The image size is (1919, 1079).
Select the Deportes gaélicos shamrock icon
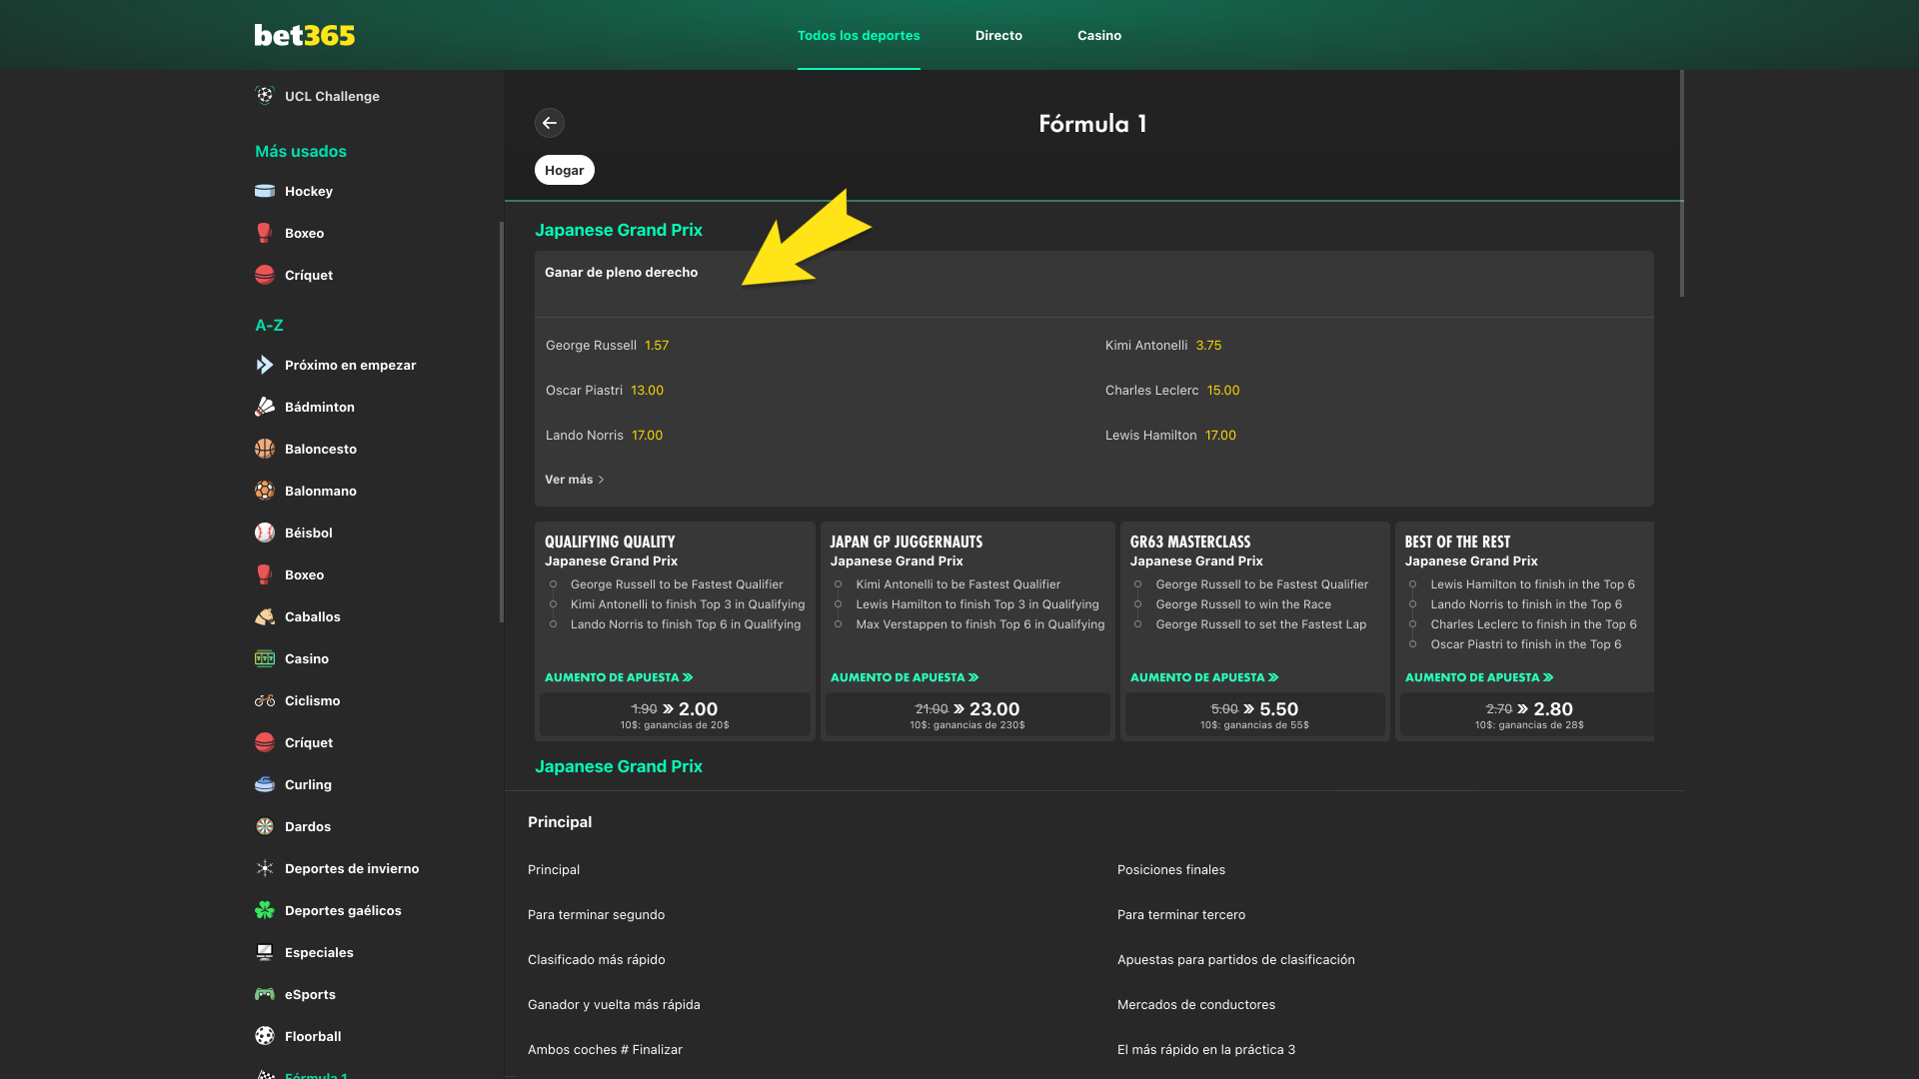pos(265,910)
